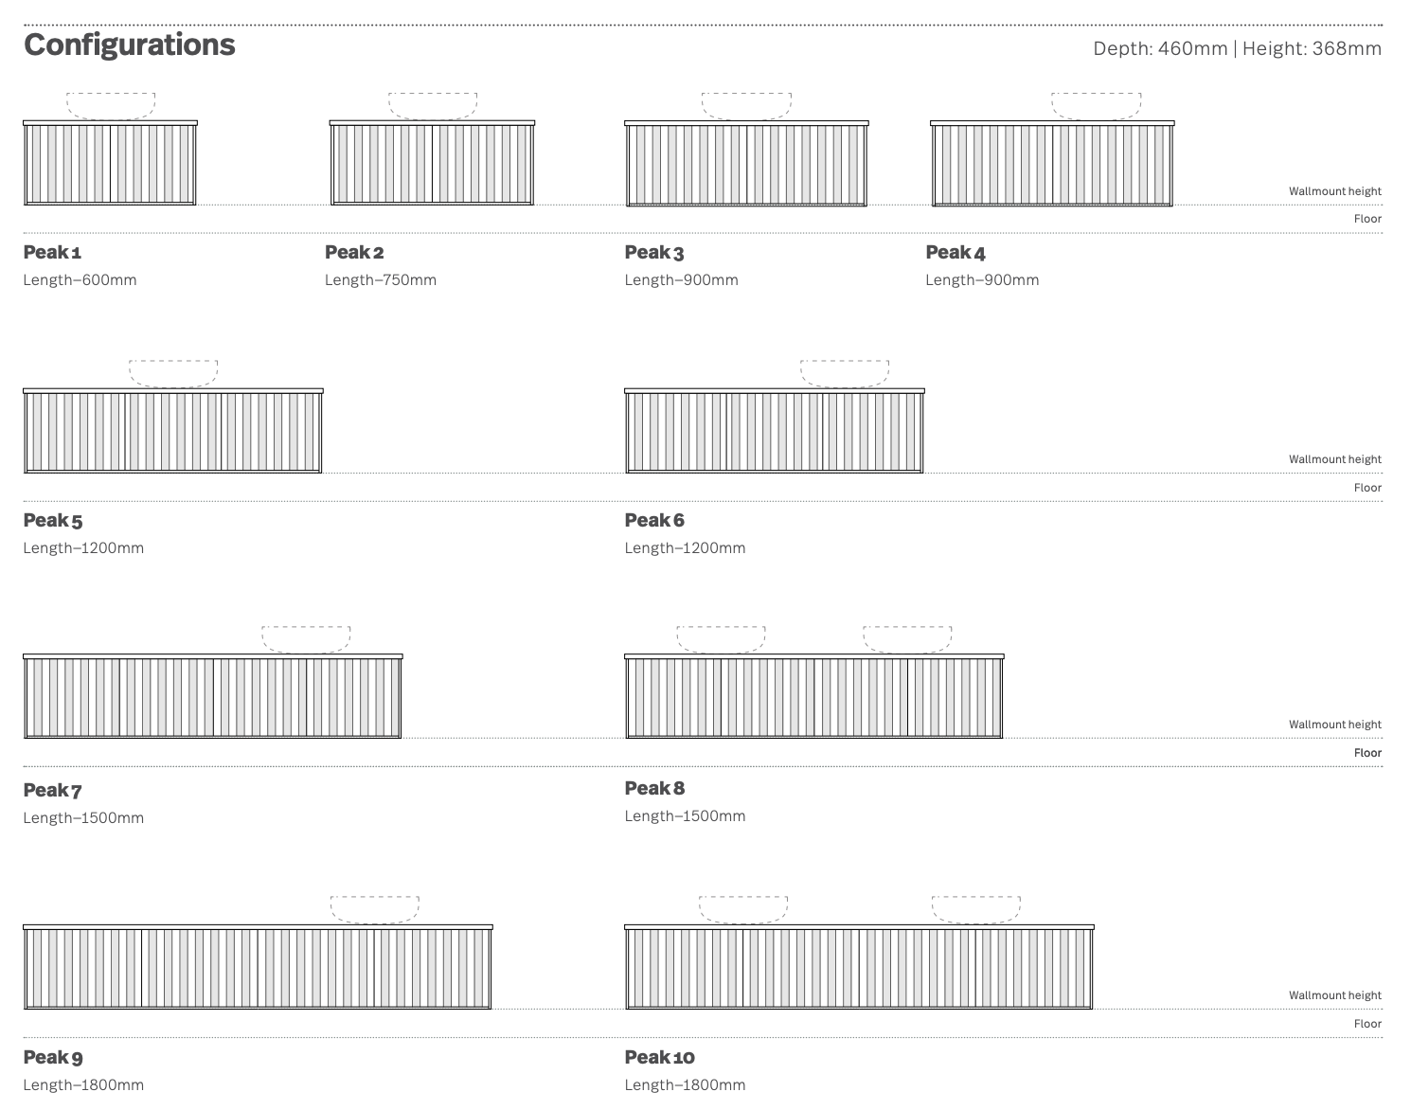Click Length–1500mm text under Peak 7

point(83,817)
